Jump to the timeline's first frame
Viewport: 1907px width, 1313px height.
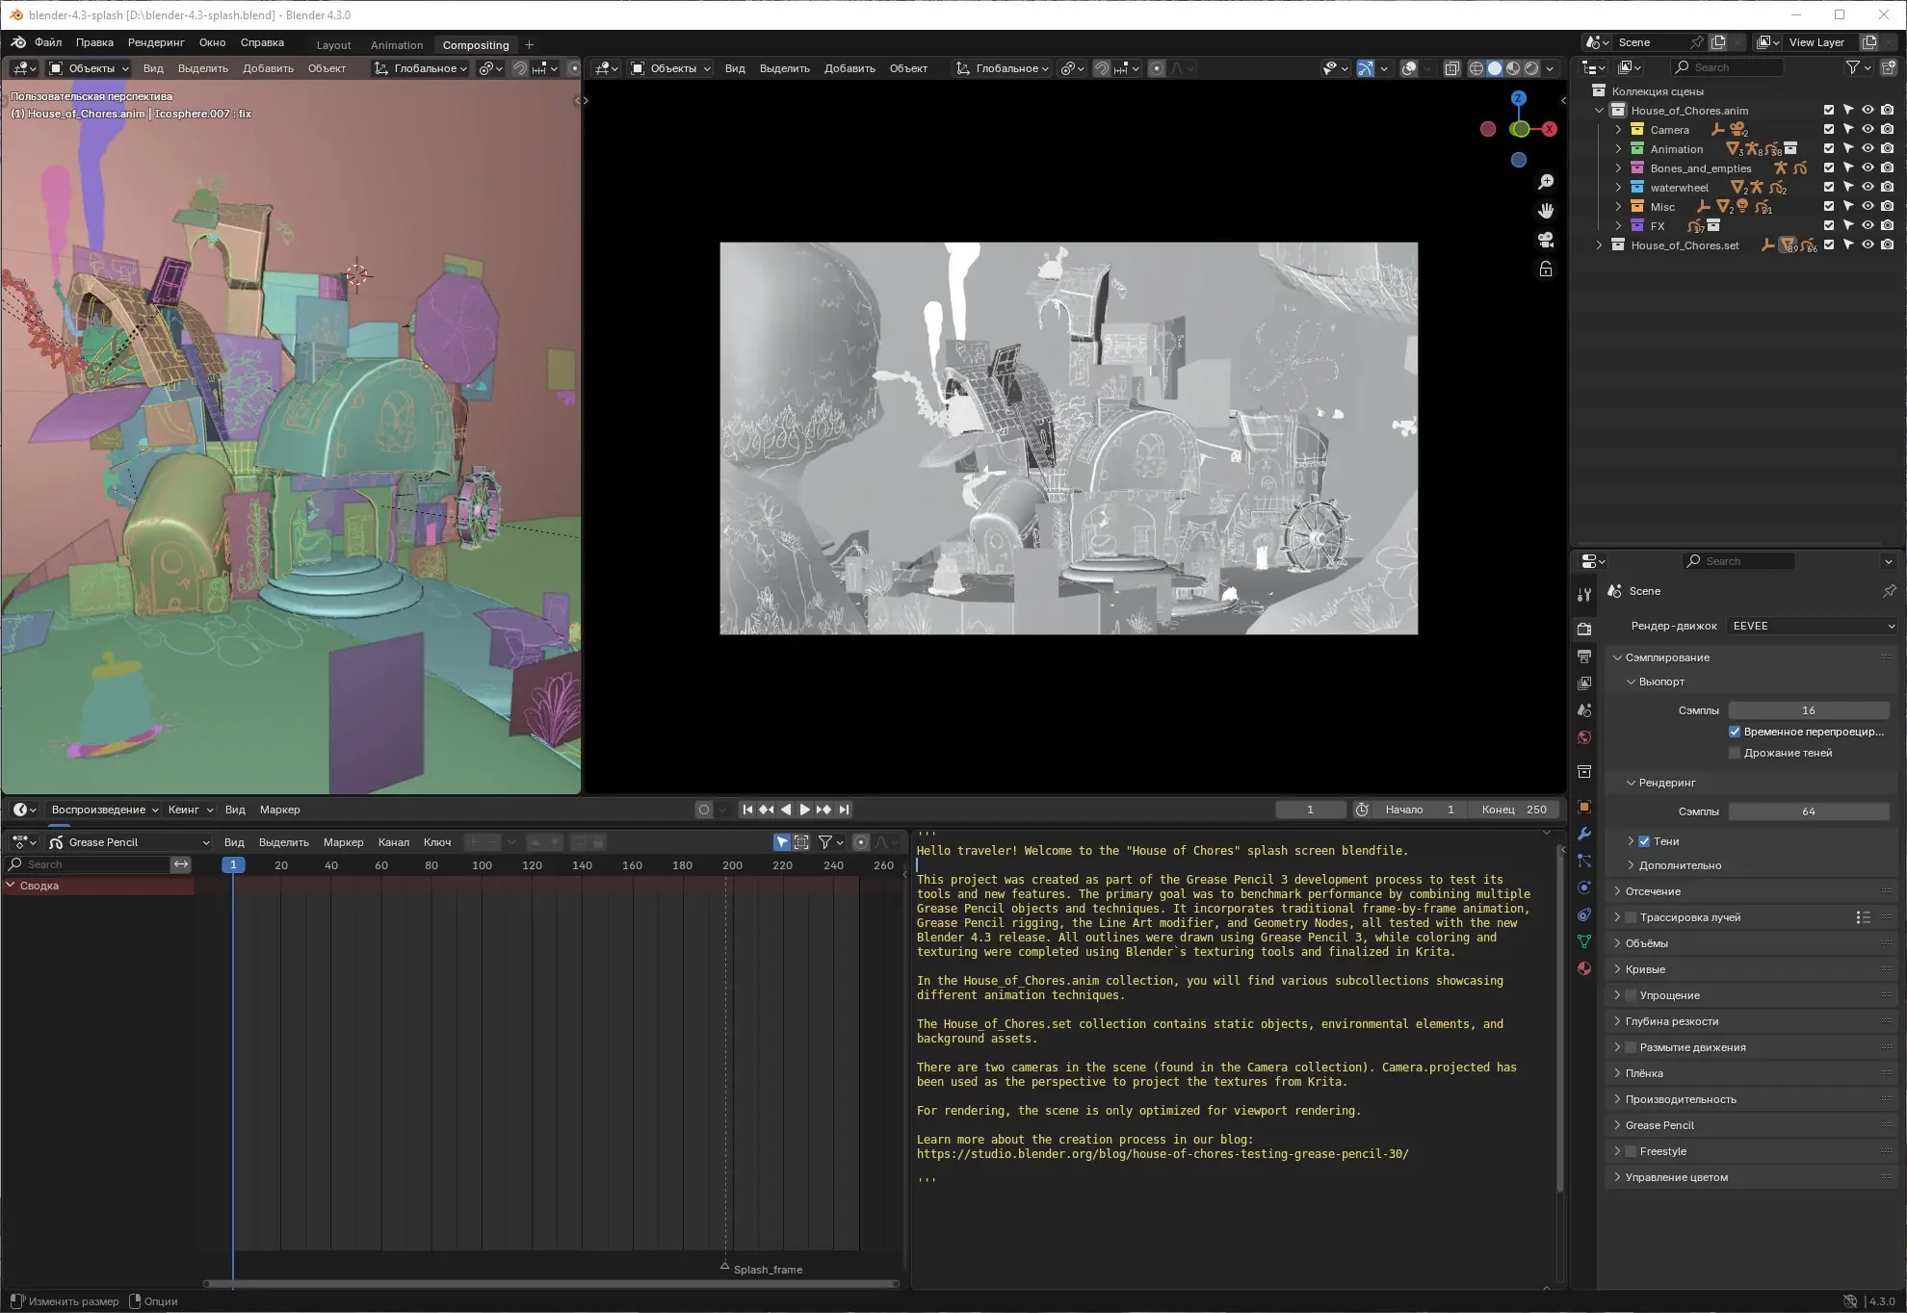(x=747, y=810)
